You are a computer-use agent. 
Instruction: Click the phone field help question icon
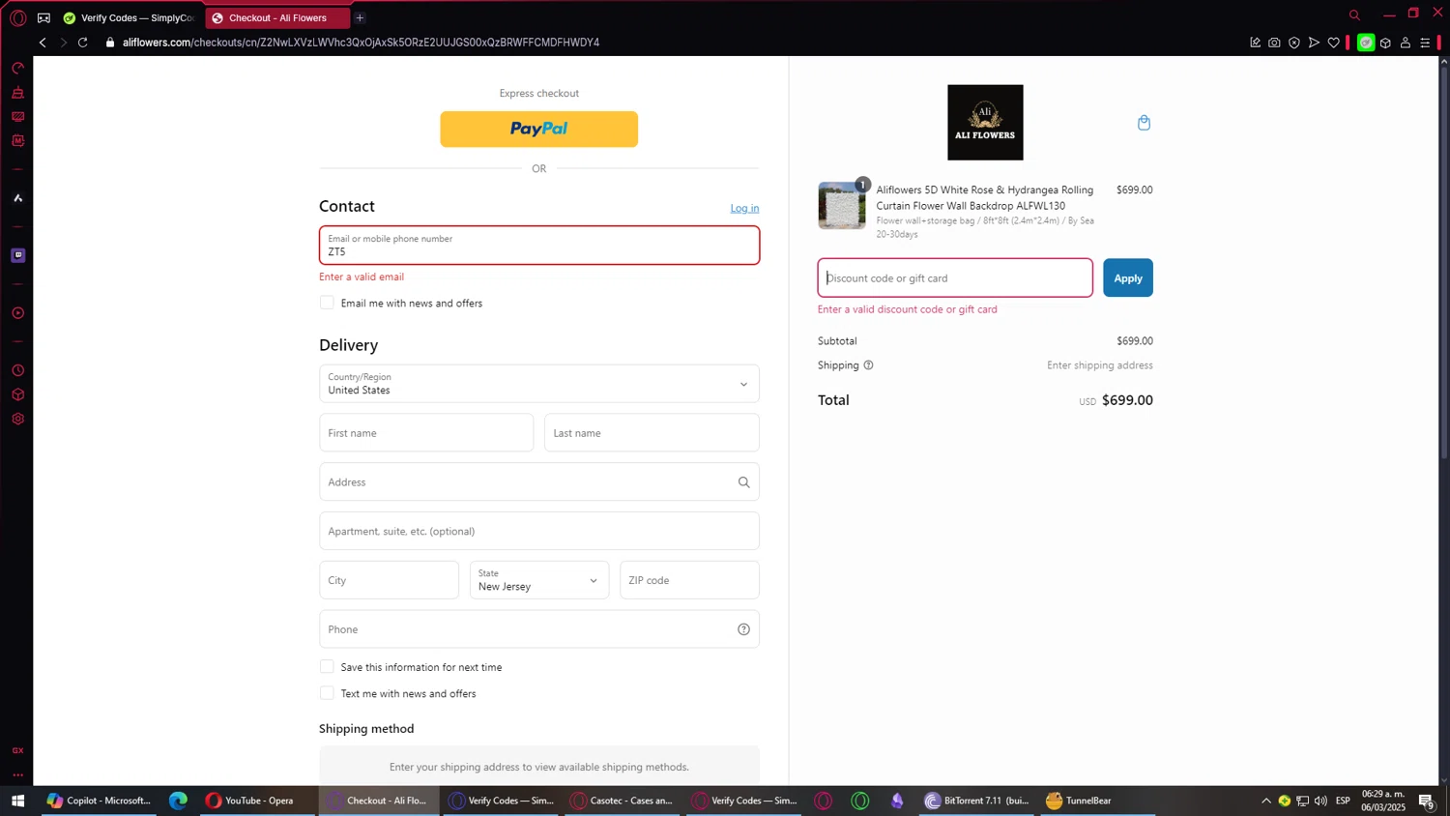[x=743, y=629]
